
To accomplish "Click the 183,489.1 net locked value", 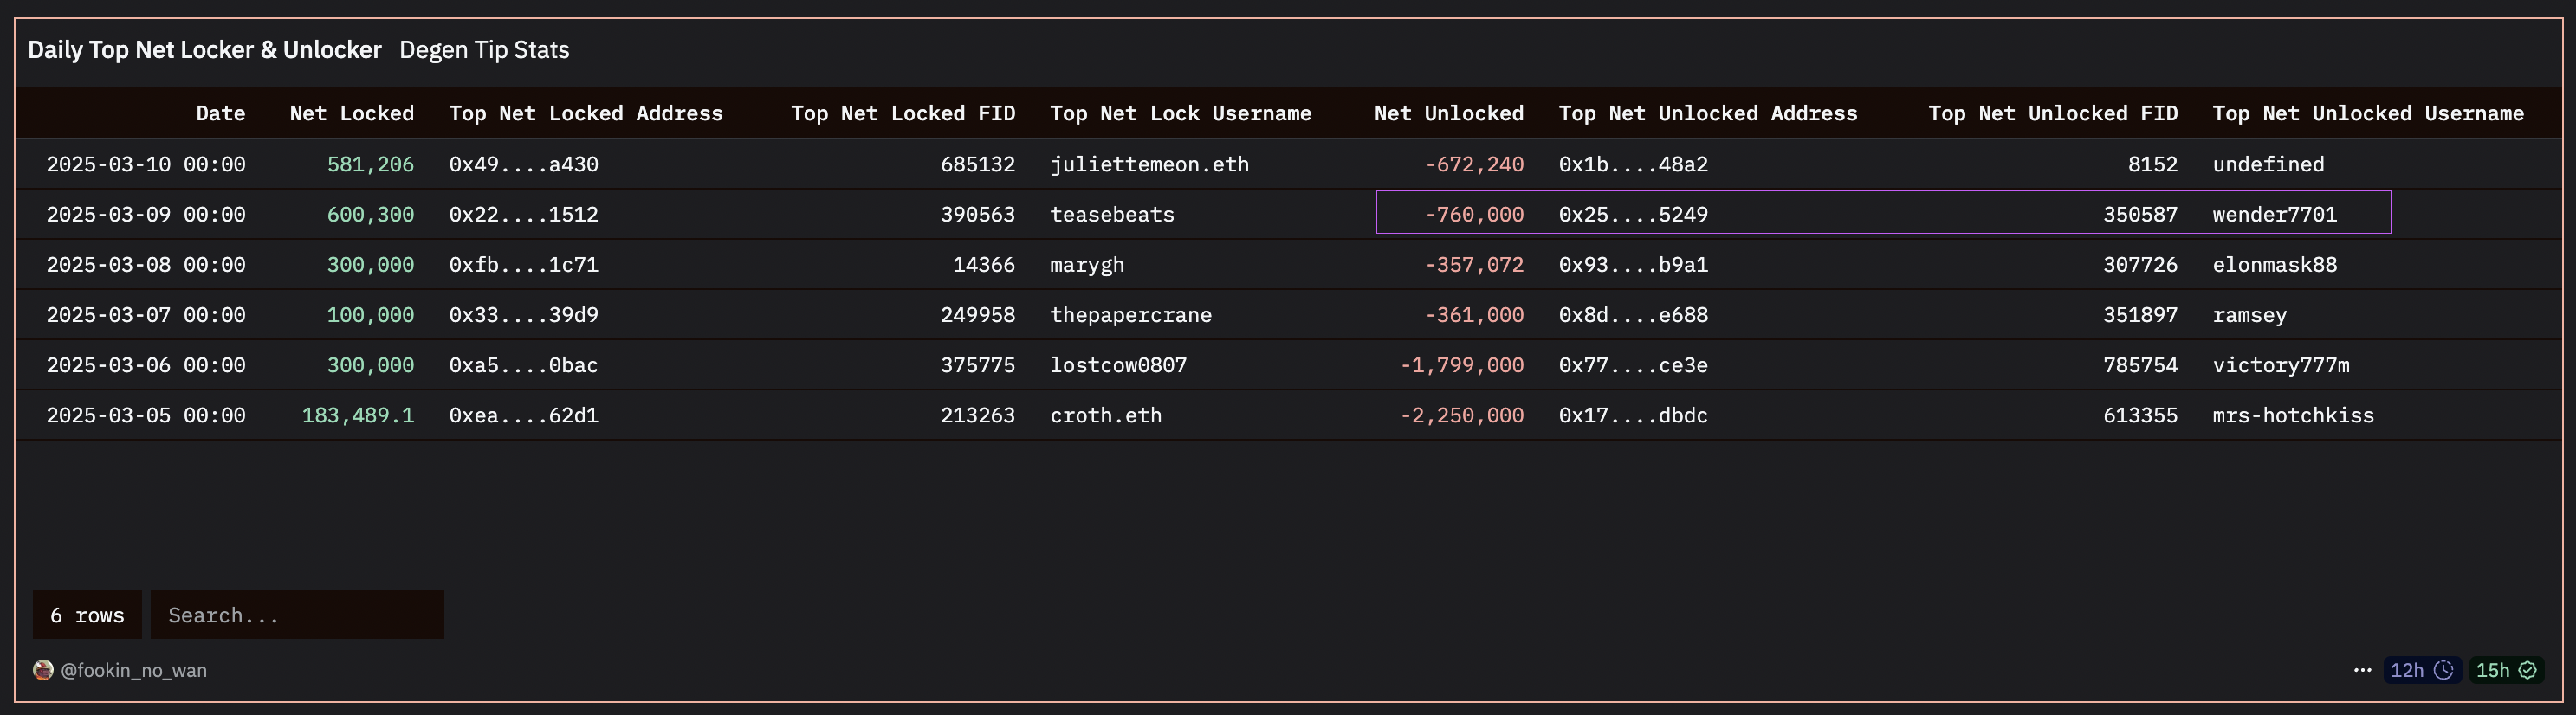I will [x=358, y=415].
